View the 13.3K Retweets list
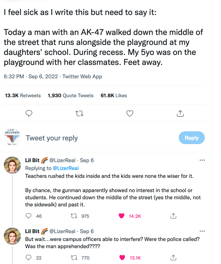Screen dimensions: 221x264 (23, 96)
